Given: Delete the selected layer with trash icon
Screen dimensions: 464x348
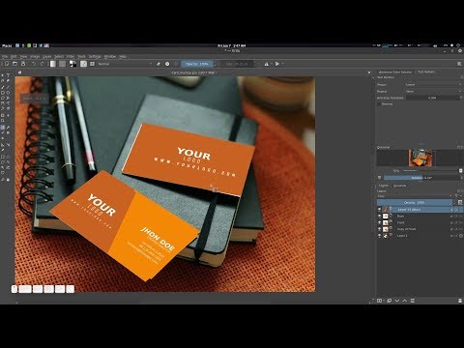Looking at the screenshot, I should click(460, 301).
